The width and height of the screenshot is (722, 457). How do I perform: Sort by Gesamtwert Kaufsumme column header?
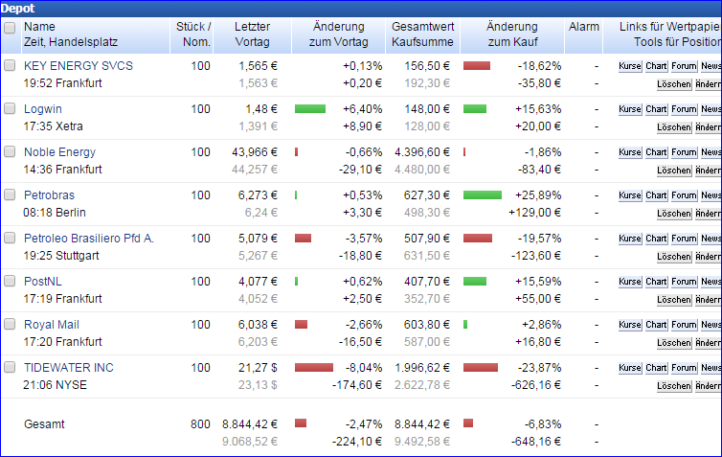click(422, 34)
